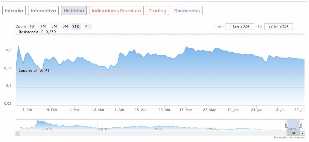
Task: Open the Intradía tab
Action: coord(14,11)
